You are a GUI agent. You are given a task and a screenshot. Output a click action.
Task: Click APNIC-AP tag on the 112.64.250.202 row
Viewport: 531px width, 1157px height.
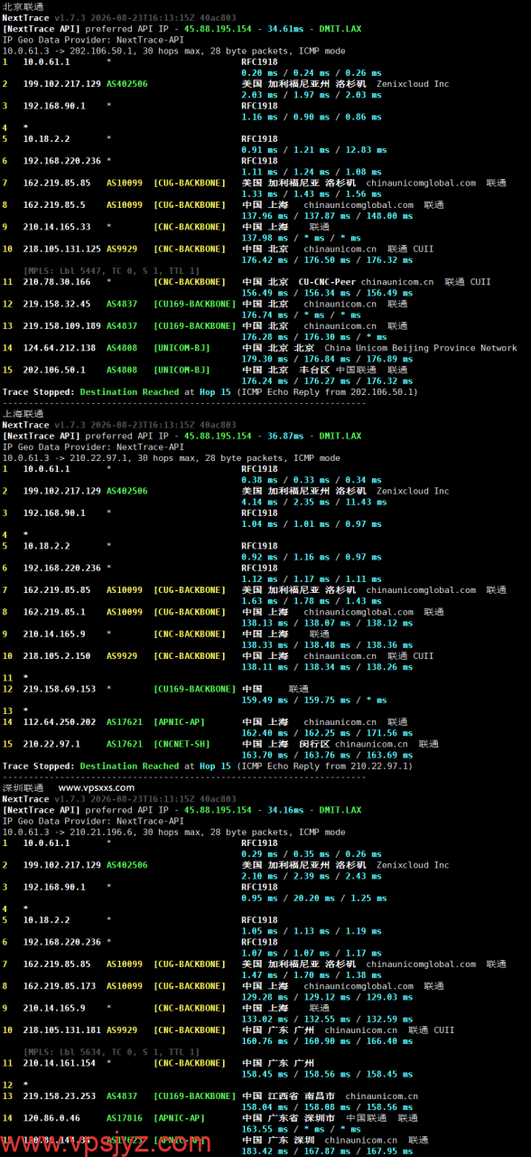pyautogui.click(x=179, y=722)
